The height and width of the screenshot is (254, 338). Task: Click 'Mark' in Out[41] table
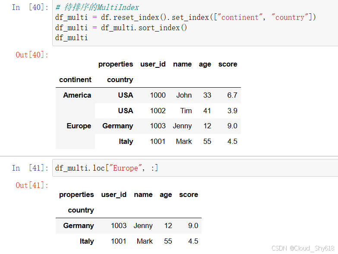pyautogui.click(x=145, y=241)
